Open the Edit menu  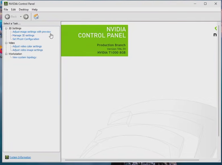tap(13, 10)
